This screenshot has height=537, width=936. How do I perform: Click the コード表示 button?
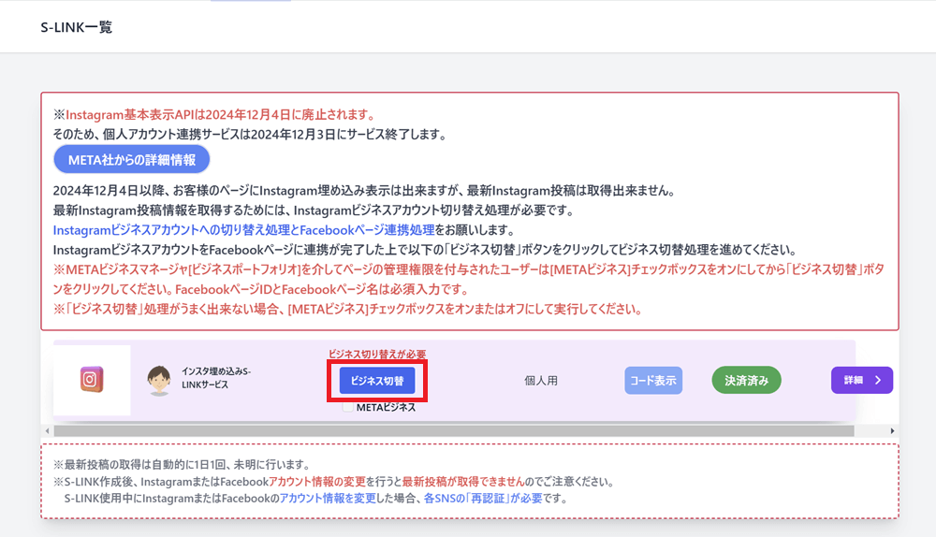click(x=653, y=380)
